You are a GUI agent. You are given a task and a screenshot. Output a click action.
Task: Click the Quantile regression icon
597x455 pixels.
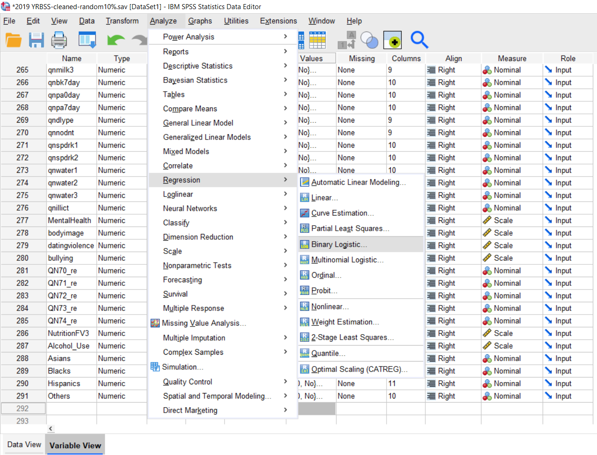304,353
